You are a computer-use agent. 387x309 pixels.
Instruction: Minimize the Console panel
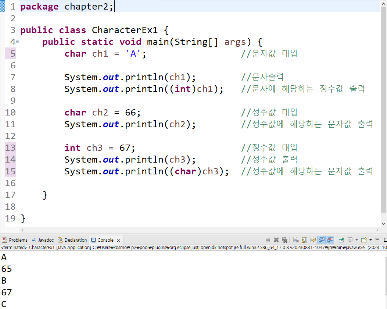tap(377, 239)
